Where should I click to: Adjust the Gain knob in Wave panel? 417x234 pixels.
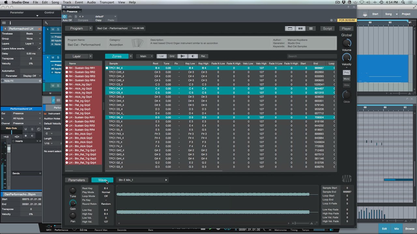(73, 203)
